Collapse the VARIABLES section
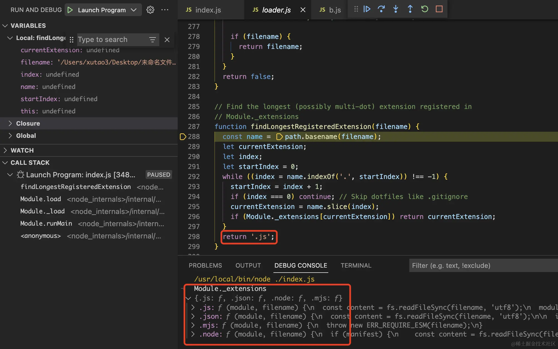This screenshot has width=558, height=349. (5, 26)
